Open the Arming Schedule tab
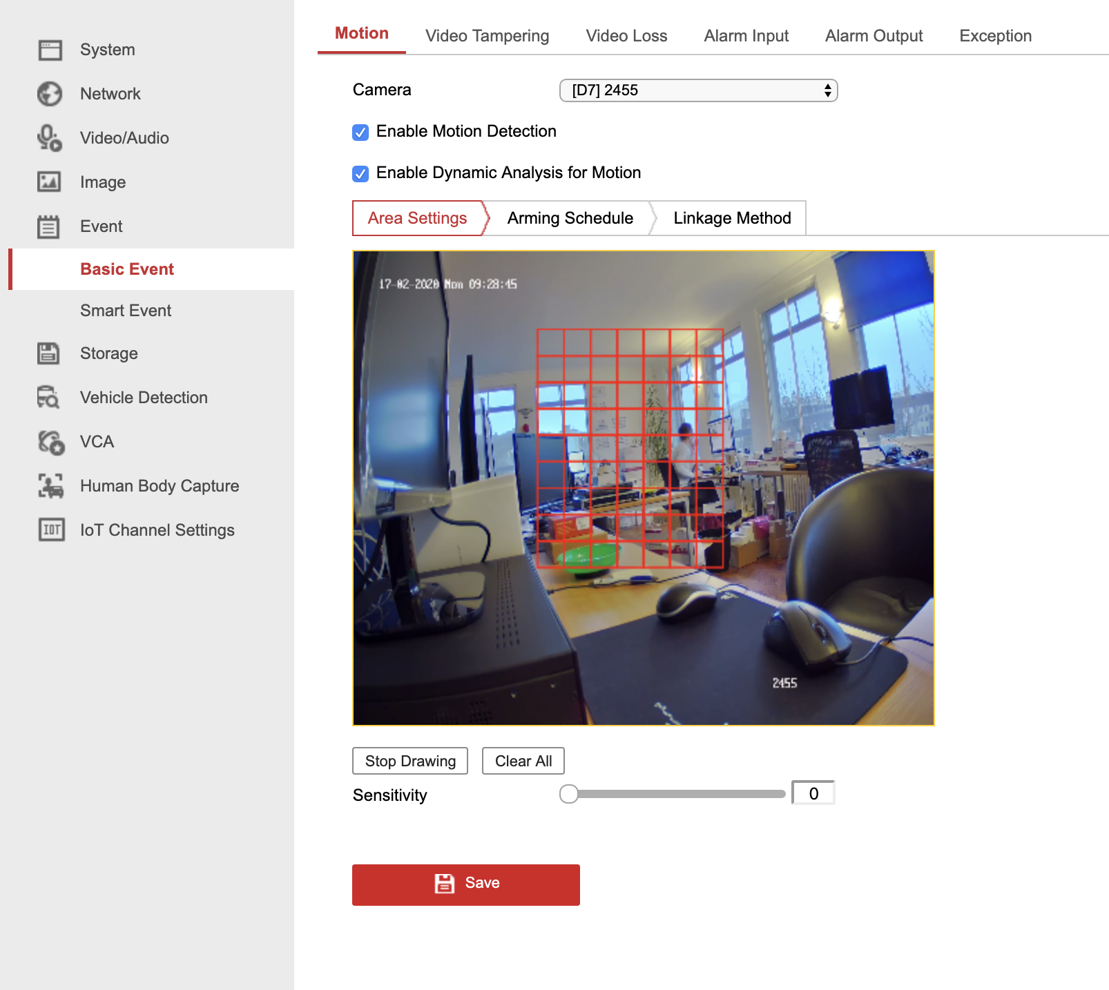 coord(570,218)
